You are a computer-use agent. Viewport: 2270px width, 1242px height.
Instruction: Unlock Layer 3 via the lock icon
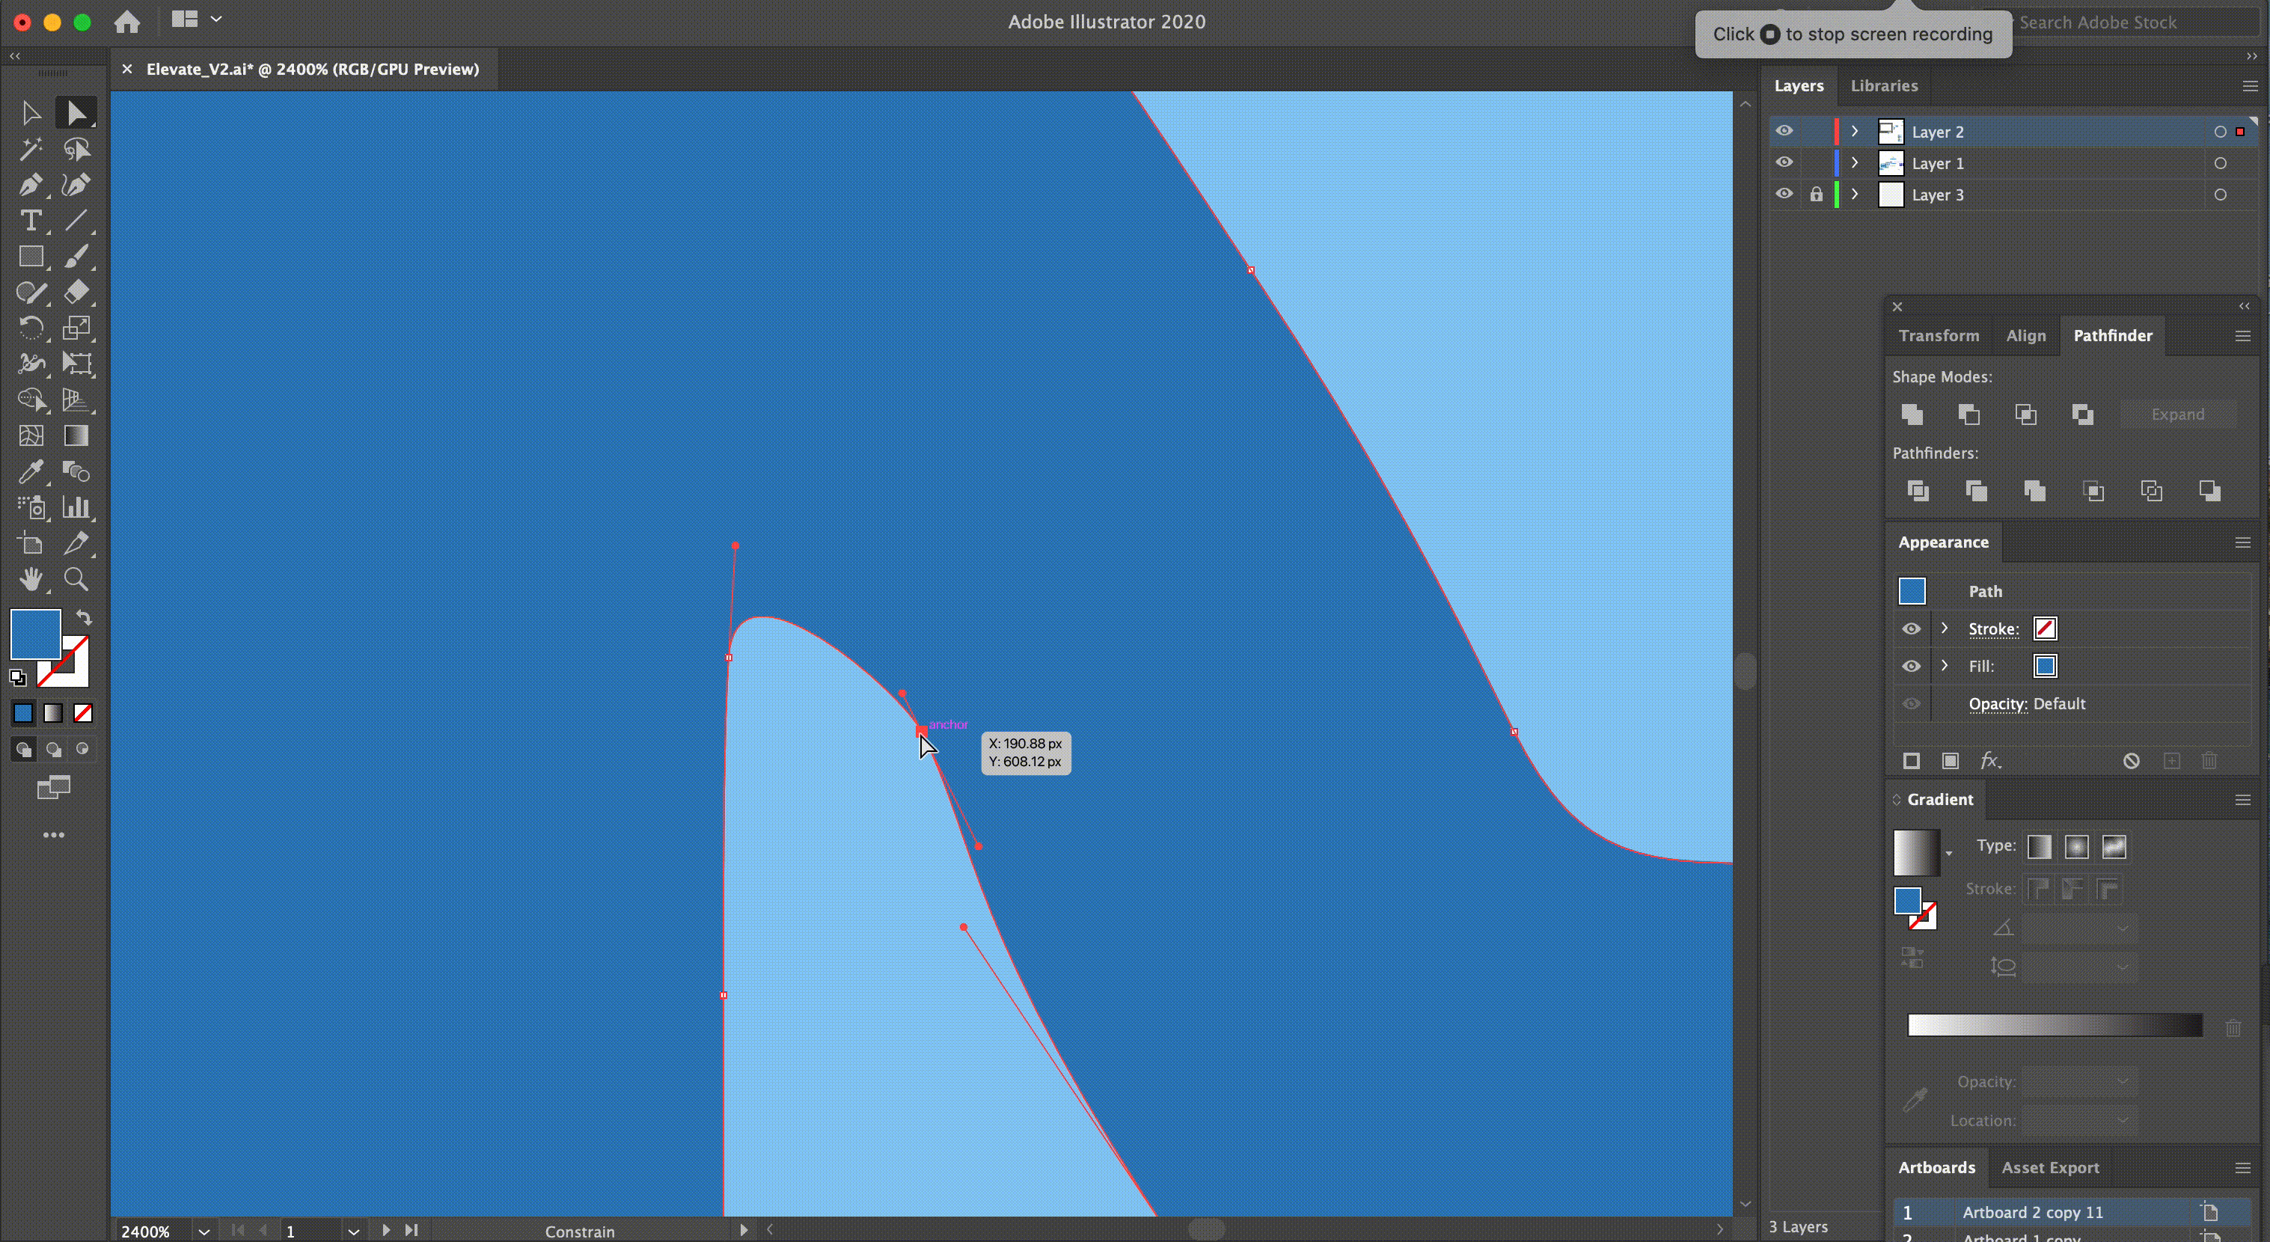[1816, 194]
